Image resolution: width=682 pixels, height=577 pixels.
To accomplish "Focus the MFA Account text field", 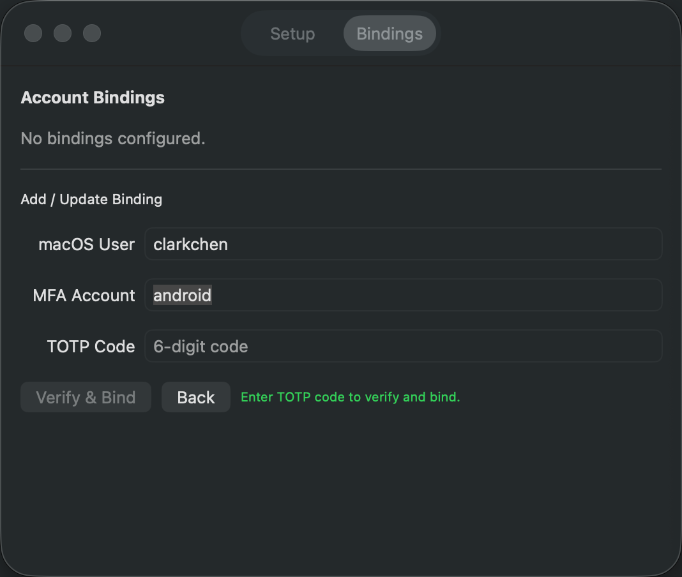I will pos(404,295).
